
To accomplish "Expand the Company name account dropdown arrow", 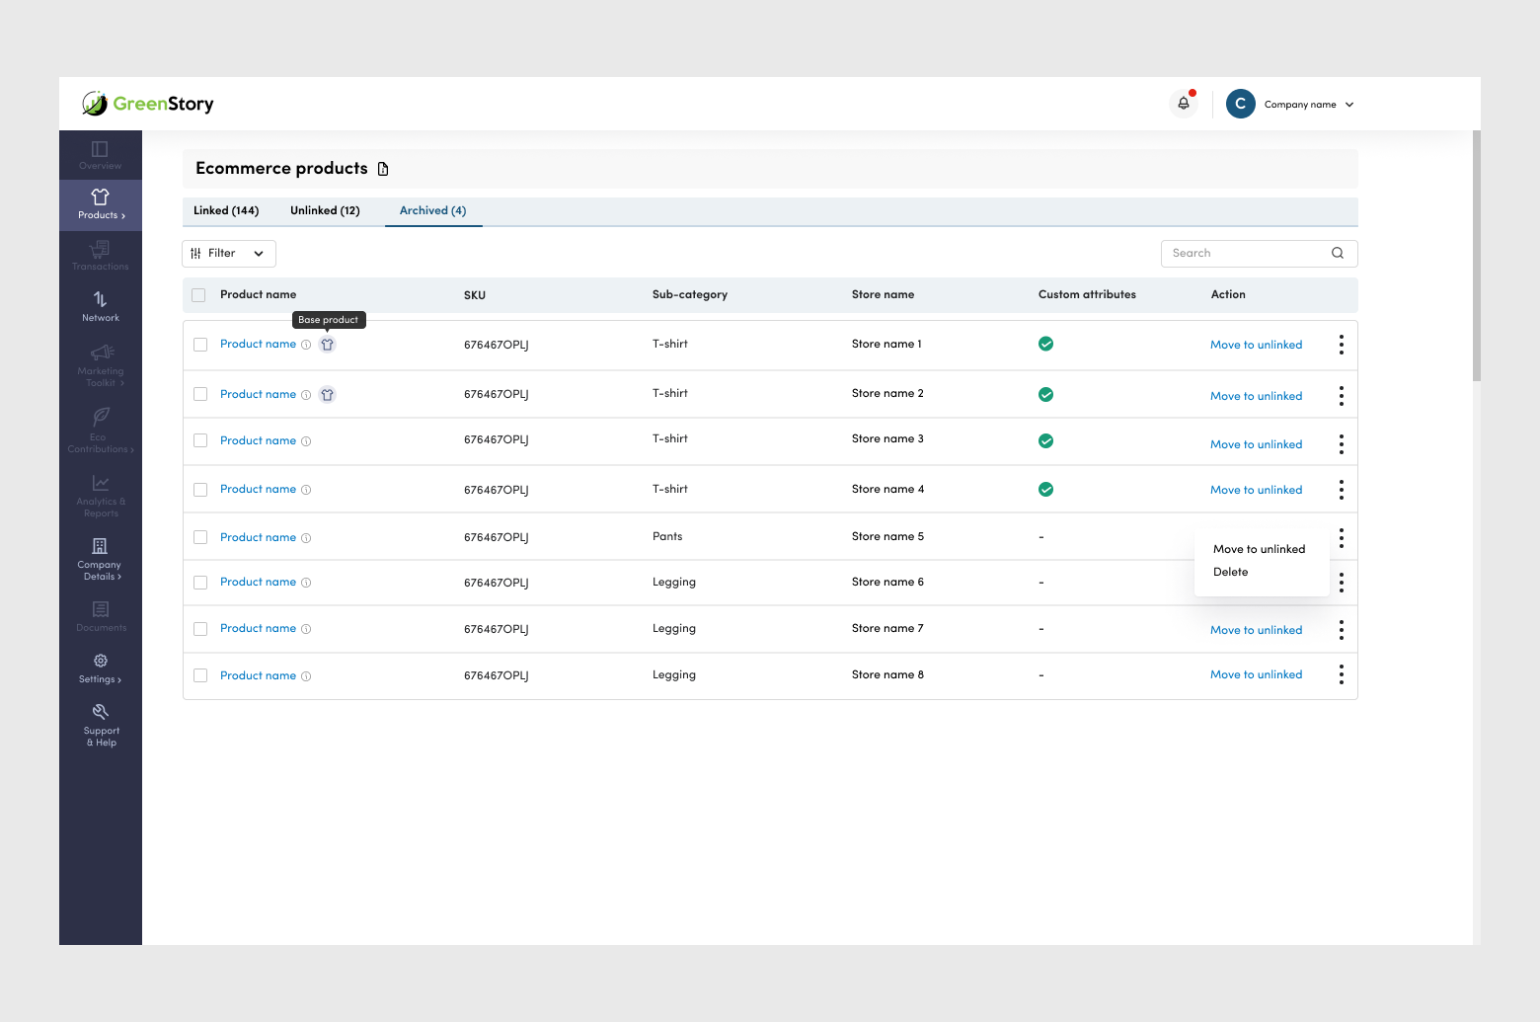I will tap(1349, 105).
